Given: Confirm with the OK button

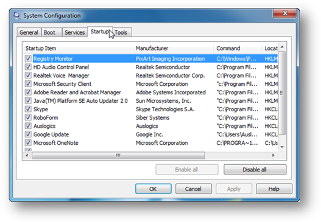Looking at the screenshot, I should (153, 189).
